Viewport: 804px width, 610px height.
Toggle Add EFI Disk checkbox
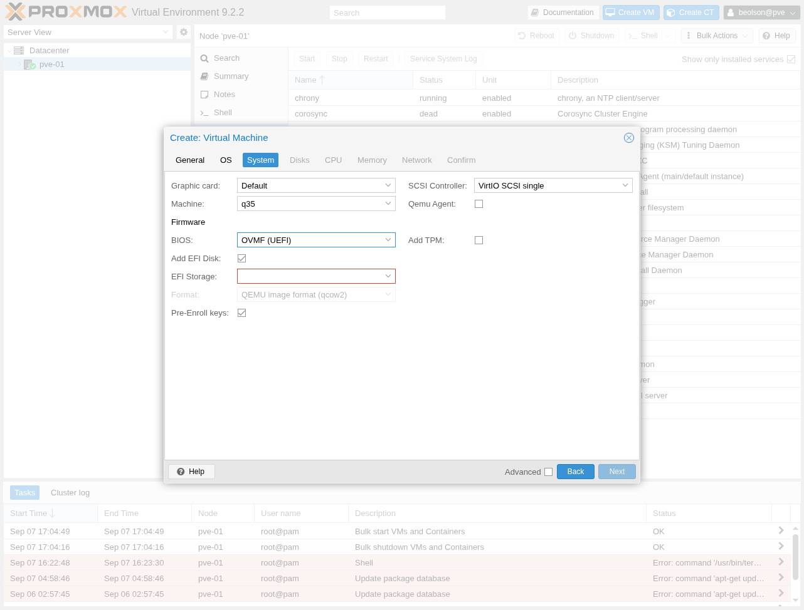point(241,258)
